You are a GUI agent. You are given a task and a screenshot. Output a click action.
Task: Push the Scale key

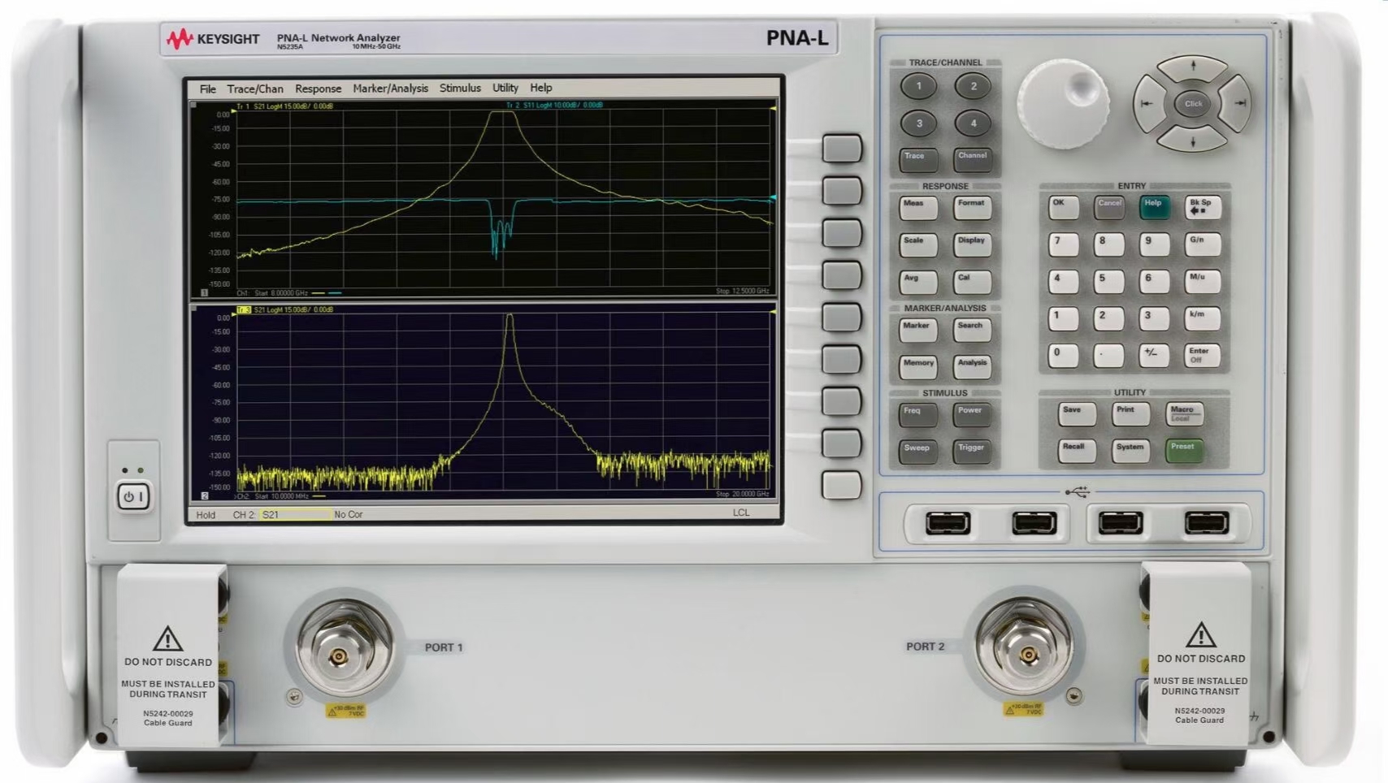917,244
